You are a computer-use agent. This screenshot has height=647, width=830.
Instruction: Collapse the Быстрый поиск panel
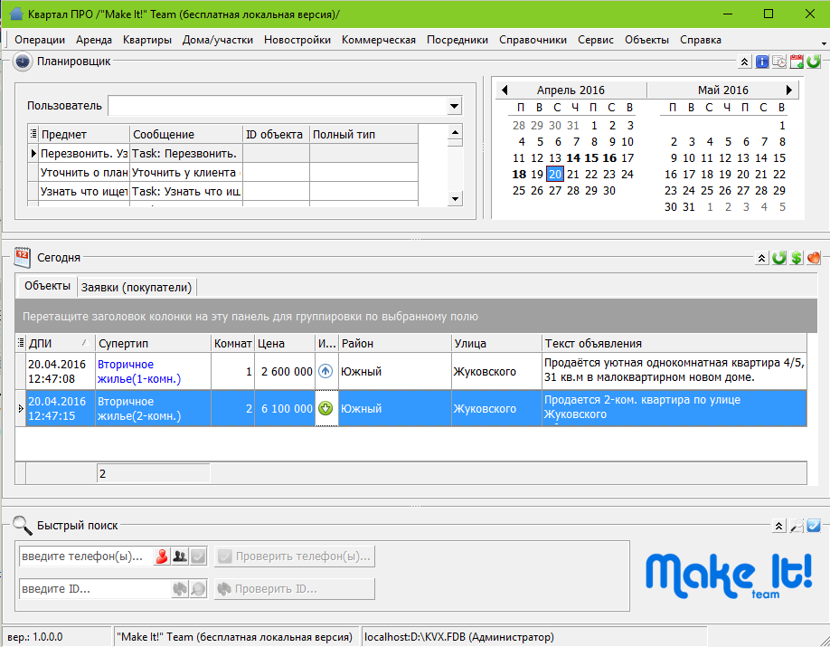tap(778, 526)
